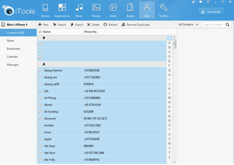Screen dimensions: 234x165
Task: Jump to letter S in index
Action: (x=169, y=125)
